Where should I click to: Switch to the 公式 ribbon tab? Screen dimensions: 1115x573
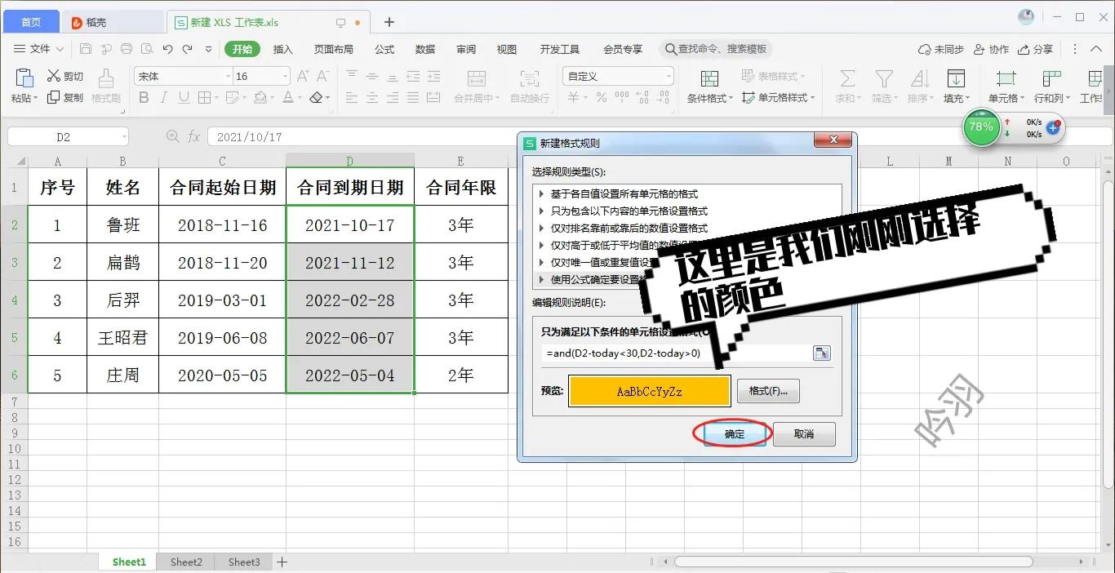[x=384, y=49]
